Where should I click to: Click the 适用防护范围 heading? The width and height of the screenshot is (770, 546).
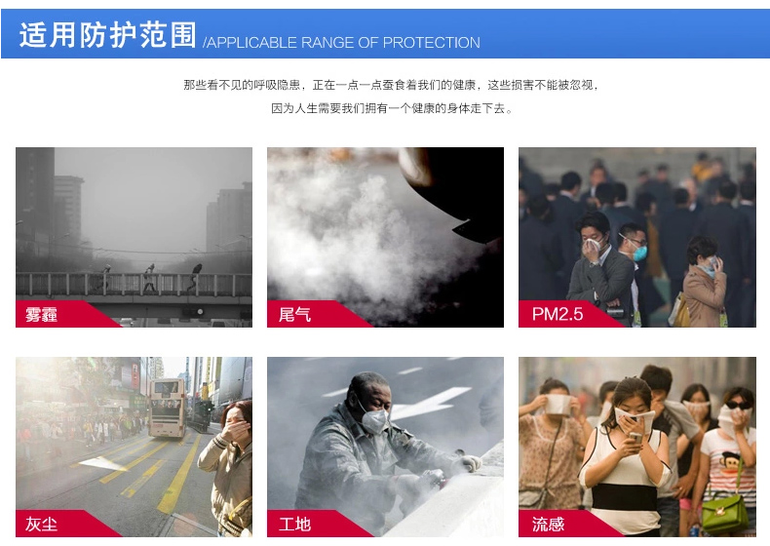(x=108, y=35)
